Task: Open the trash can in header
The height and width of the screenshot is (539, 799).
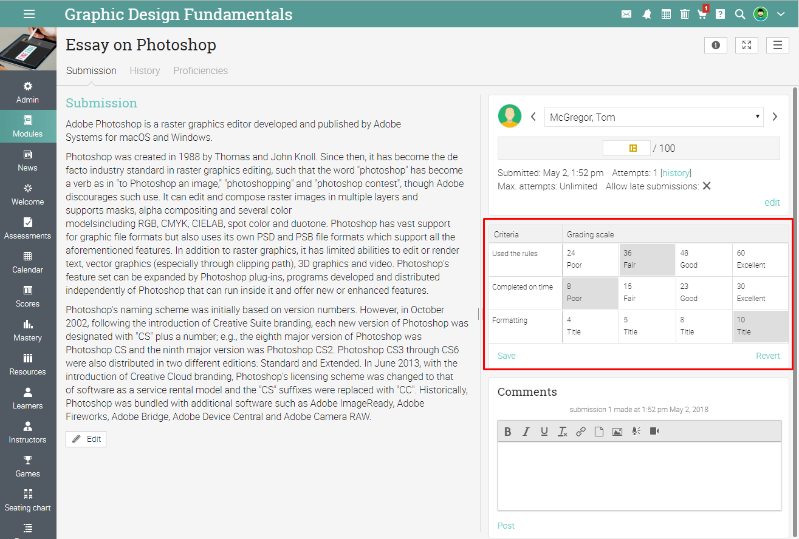Action: coord(685,14)
